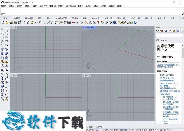Select the Rectangle tool in left sidebar
Viewport: 184px width, 131px height.
(6, 41)
